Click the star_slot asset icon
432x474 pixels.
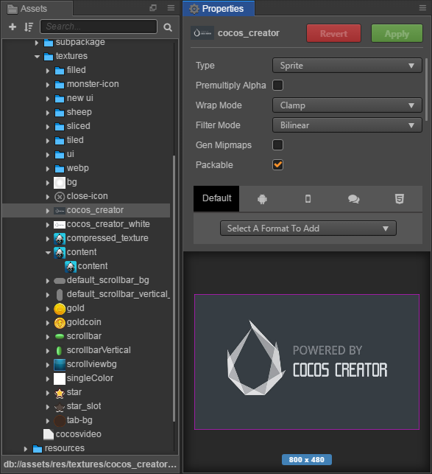60,407
